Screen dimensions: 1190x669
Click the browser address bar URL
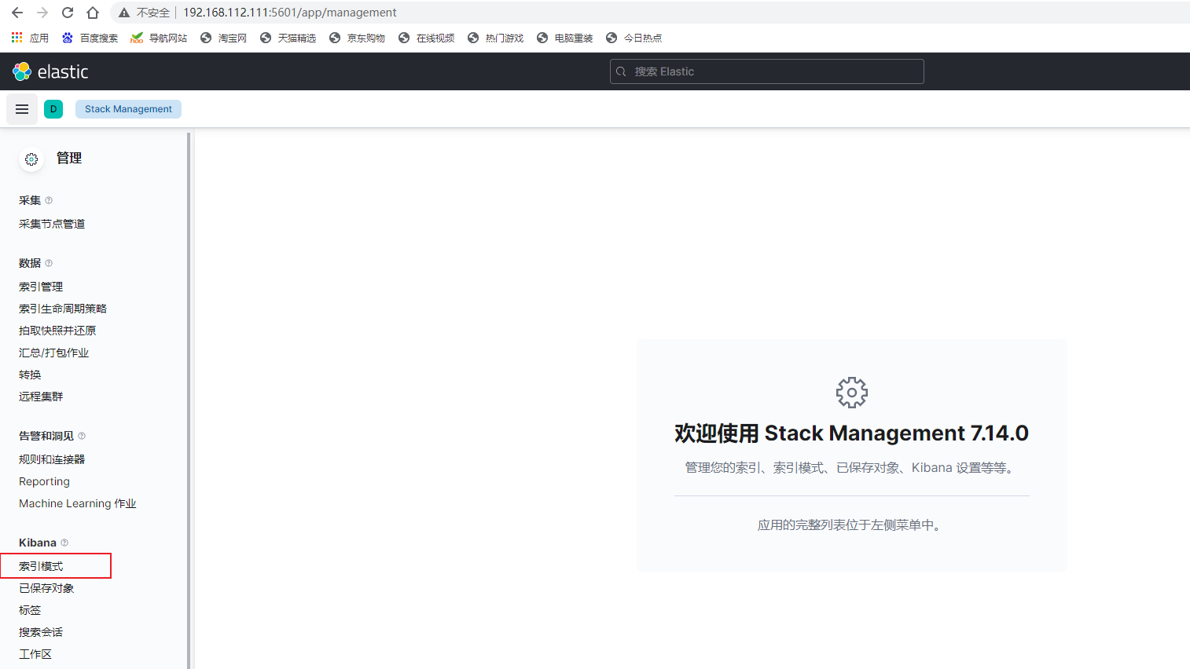click(290, 13)
